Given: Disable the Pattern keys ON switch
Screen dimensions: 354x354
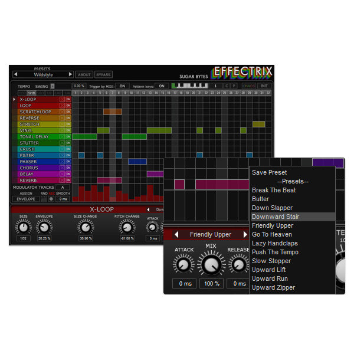Looking at the screenshot, I should pyautogui.click(x=162, y=86).
